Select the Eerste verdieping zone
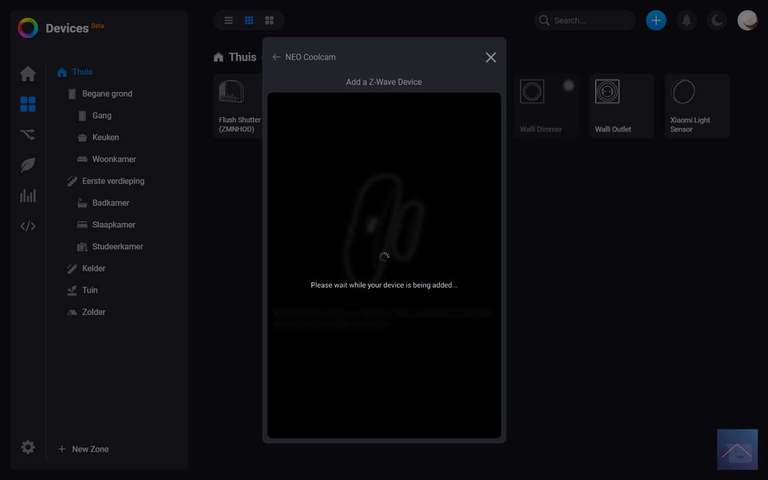Viewport: 768px width, 480px height. 113,181
